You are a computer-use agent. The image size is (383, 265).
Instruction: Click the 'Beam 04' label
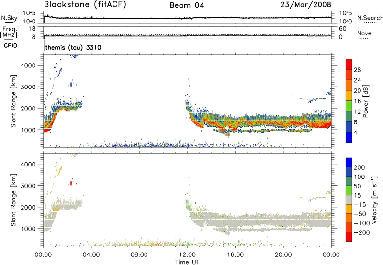[187, 5]
